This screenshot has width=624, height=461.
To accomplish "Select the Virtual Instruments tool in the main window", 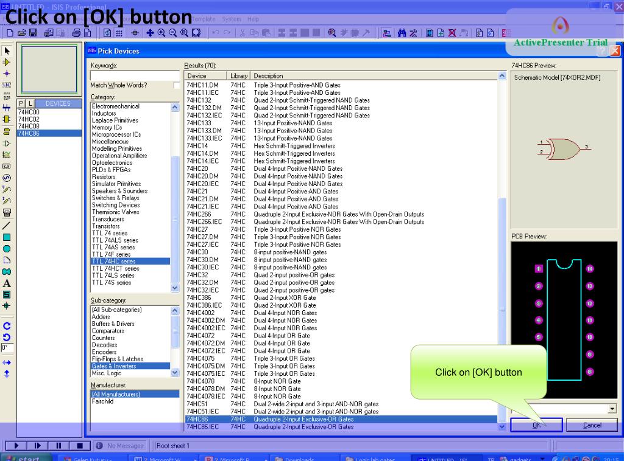I will [7, 212].
